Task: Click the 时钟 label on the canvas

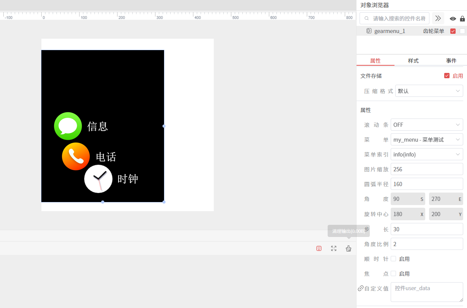Action: coord(128,179)
